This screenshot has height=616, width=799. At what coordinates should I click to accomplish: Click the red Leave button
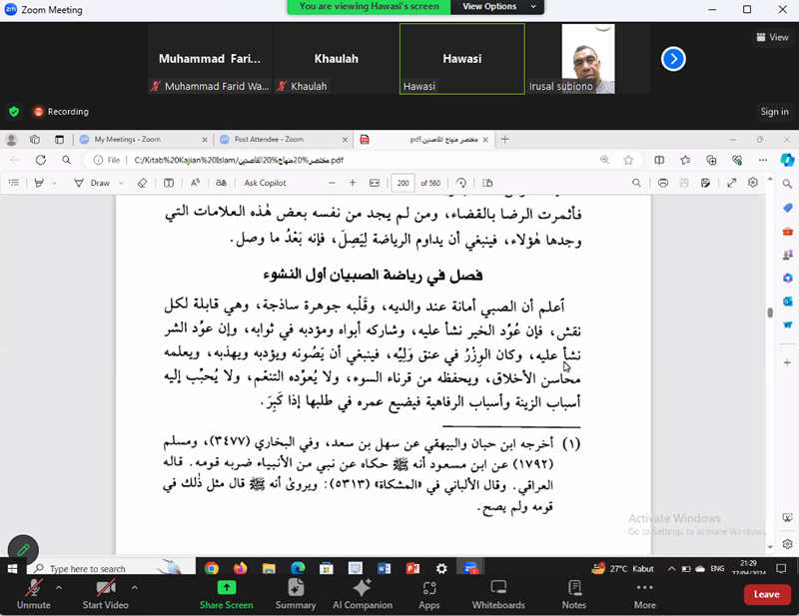pyautogui.click(x=766, y=594)
